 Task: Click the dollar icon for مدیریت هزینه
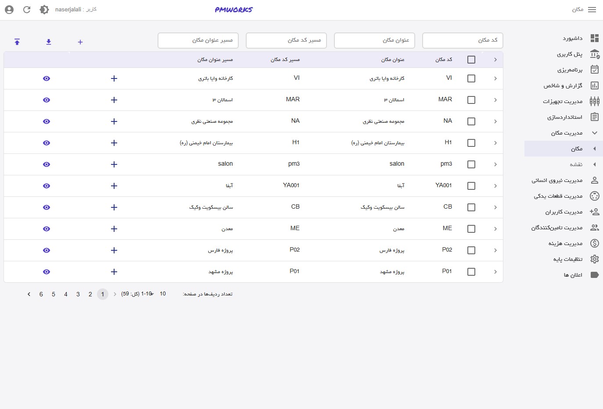tap(595, 243)
